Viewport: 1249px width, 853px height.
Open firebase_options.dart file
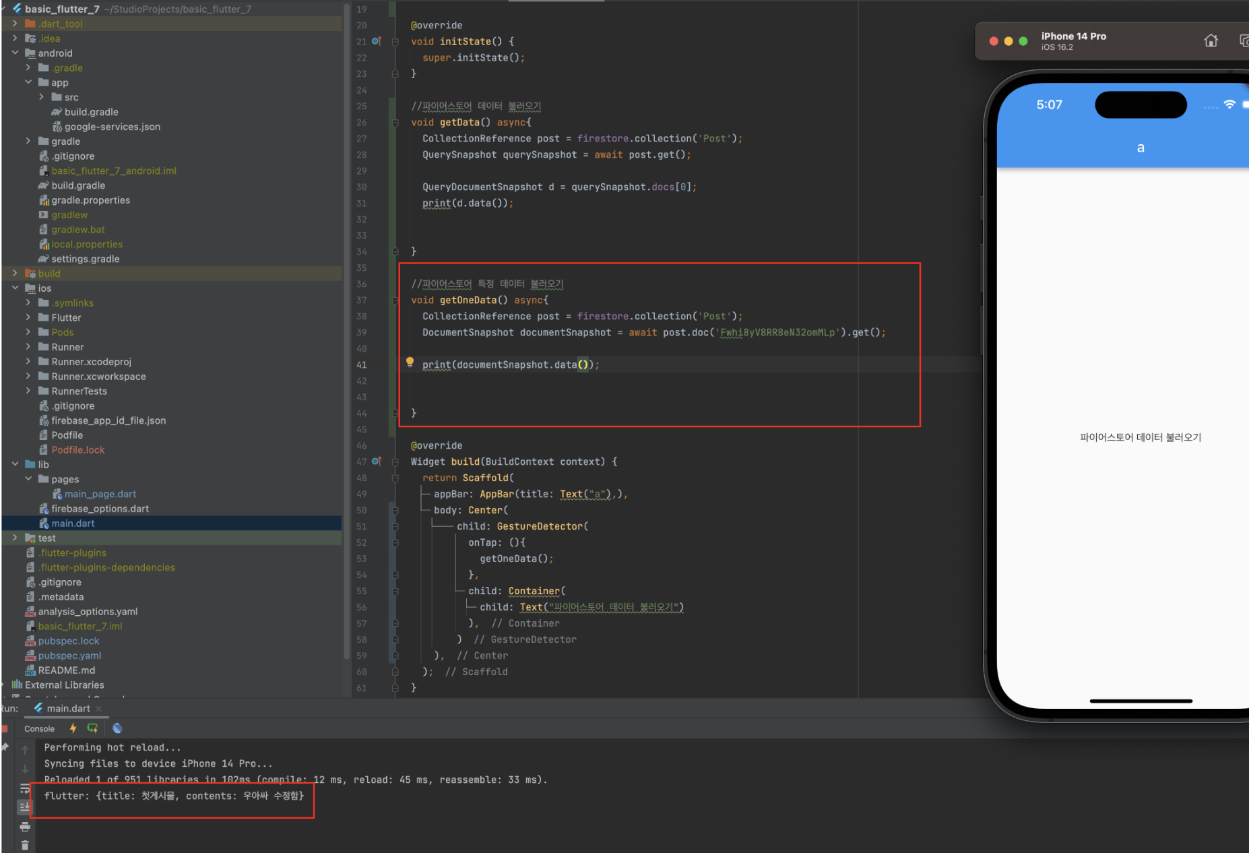(100, 509)
